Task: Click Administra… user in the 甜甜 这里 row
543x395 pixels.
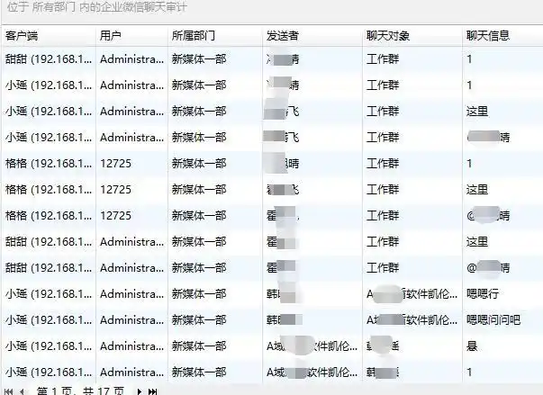Action: pos(132,242)
